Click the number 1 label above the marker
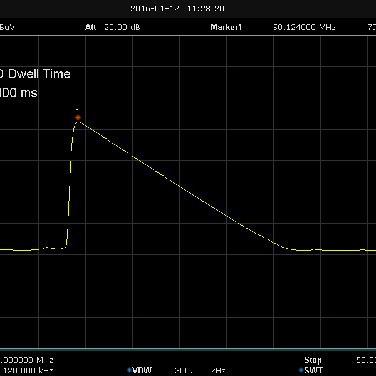Screen dimensions: 376x376 click(78, 111)
